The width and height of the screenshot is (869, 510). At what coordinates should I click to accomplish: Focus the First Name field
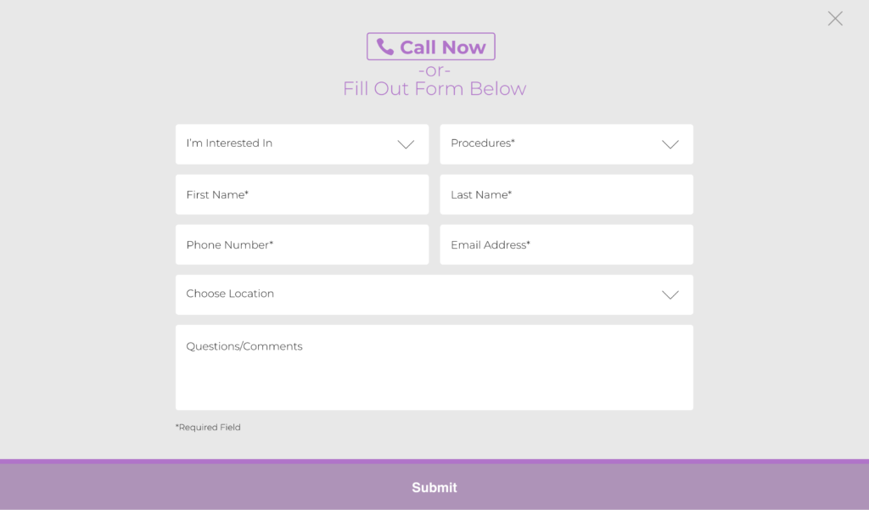(302, 194)
